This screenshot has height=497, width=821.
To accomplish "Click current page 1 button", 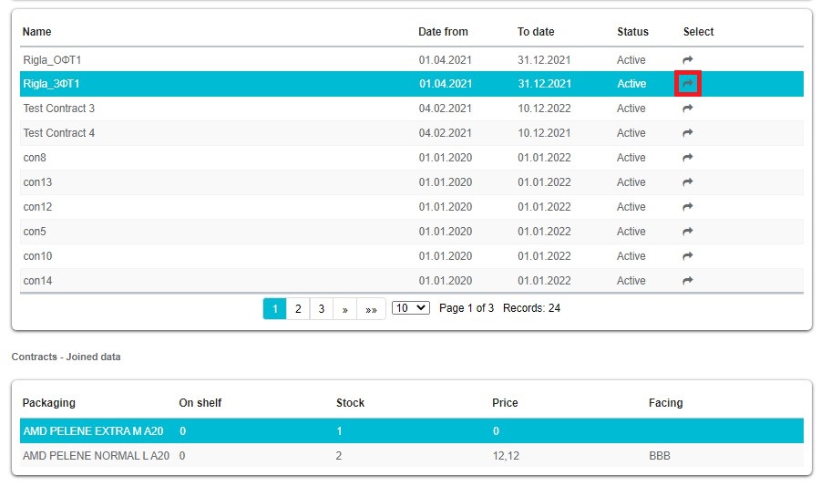I will (x=274, y=309).
